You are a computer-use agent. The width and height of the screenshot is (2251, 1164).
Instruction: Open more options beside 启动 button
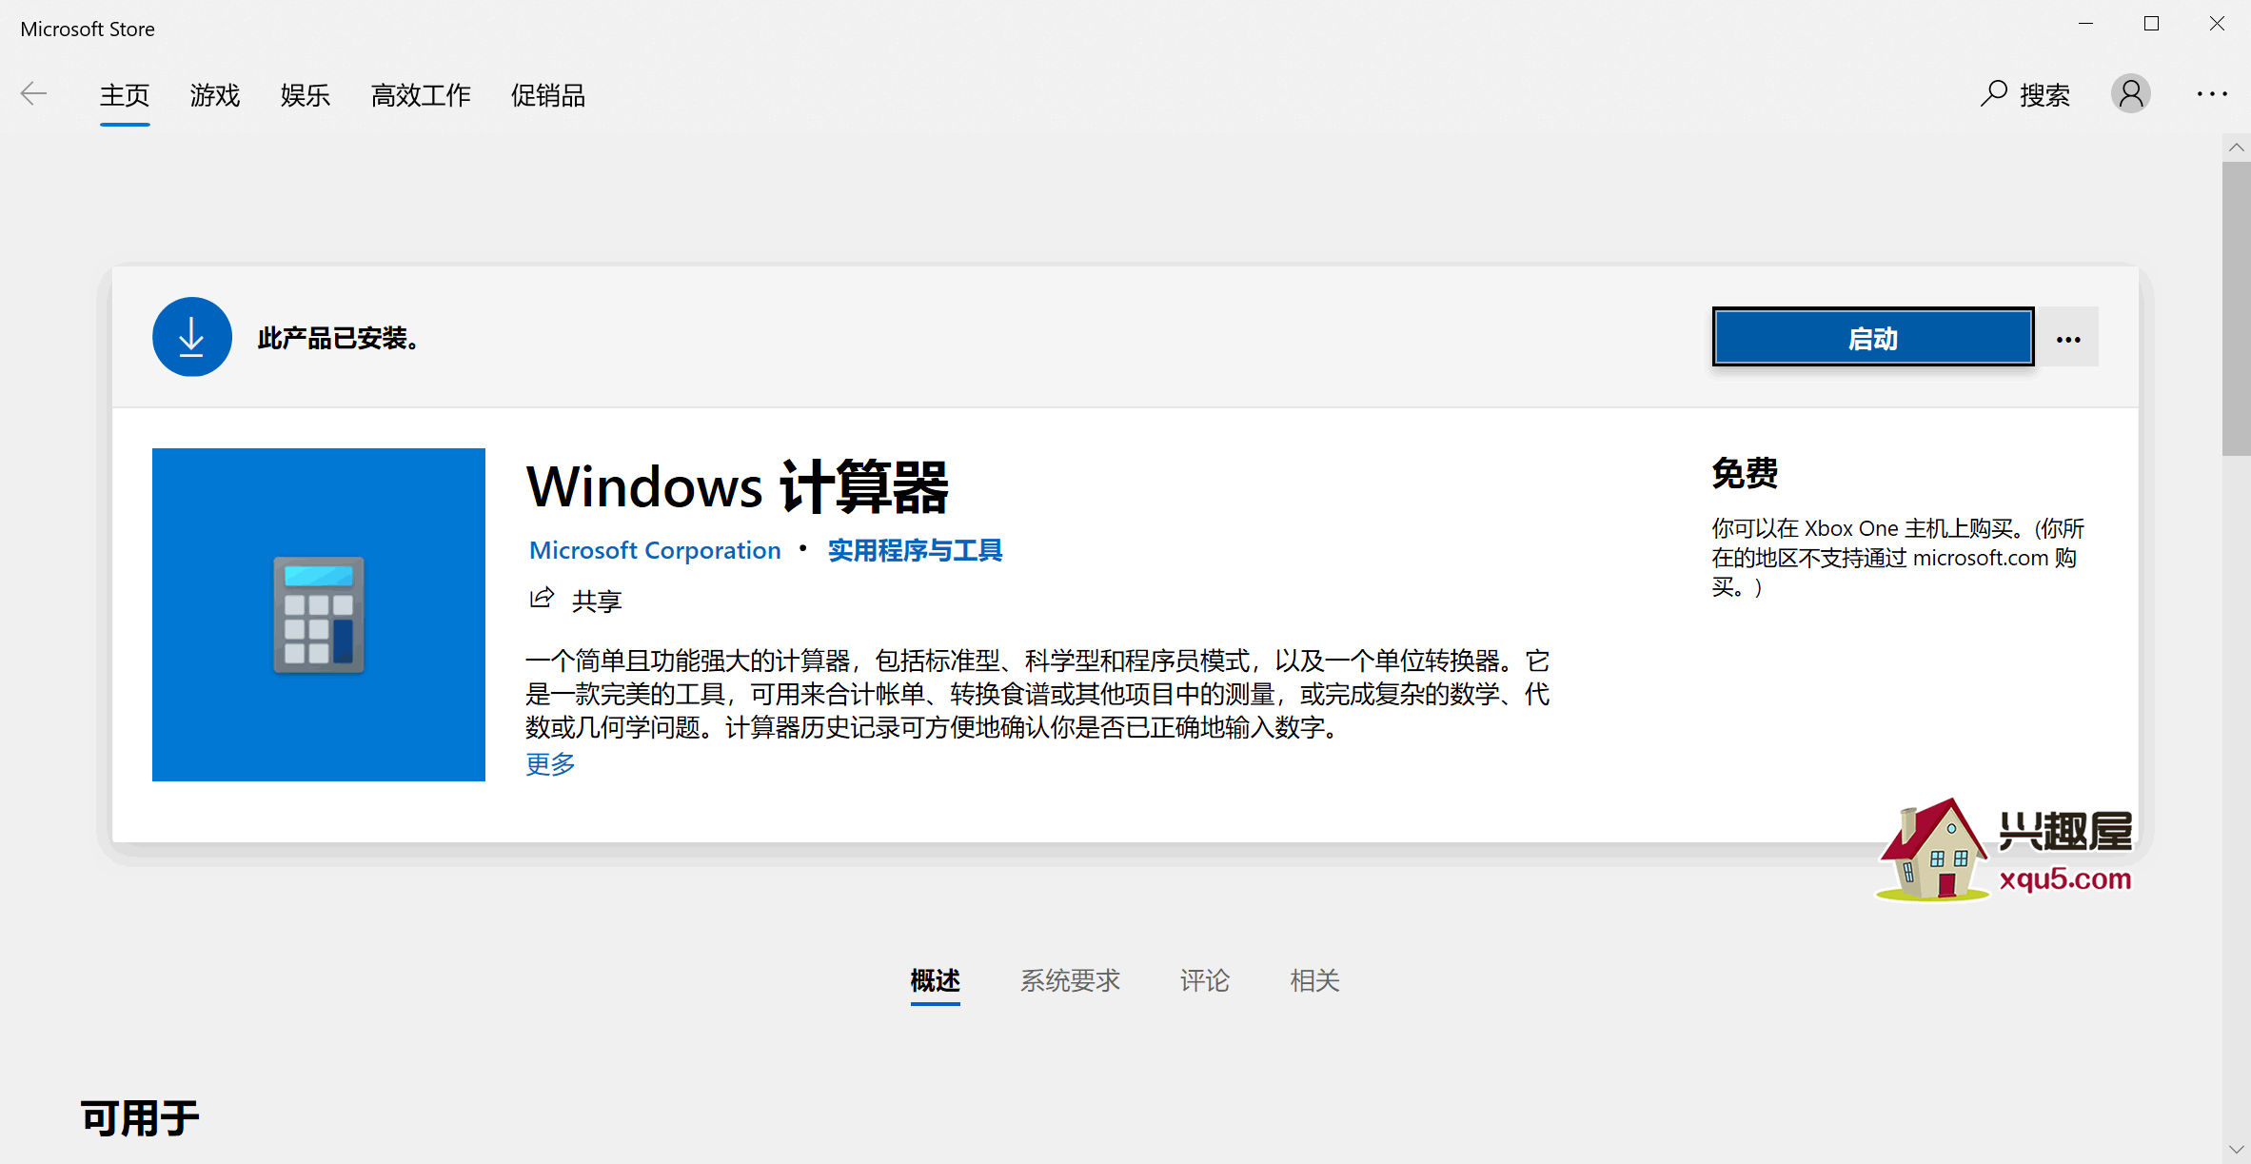2068,337
